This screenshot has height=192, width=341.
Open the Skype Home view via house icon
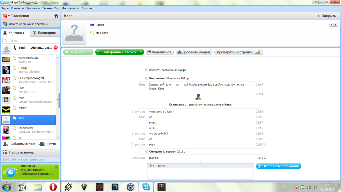56,16
